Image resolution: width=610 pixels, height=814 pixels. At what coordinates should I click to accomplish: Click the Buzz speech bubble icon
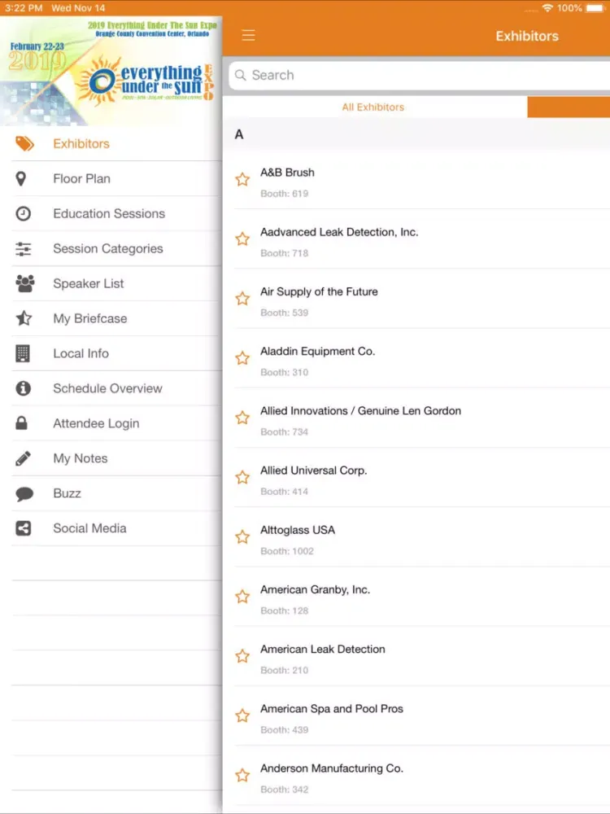click(24, 494)
